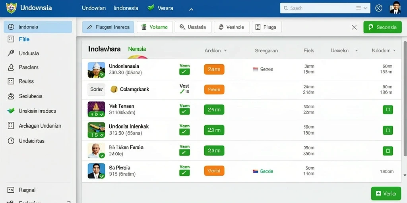The height and width of the screenshot is (203, 407).
Task: Click the green check icon beside Versra
Action: (151, 8)
